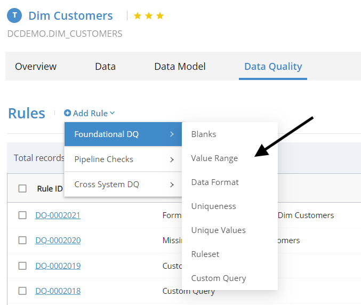Click the Dim Customers page title
This screenshot has width=361, height=305.
(x=70, y=16)
